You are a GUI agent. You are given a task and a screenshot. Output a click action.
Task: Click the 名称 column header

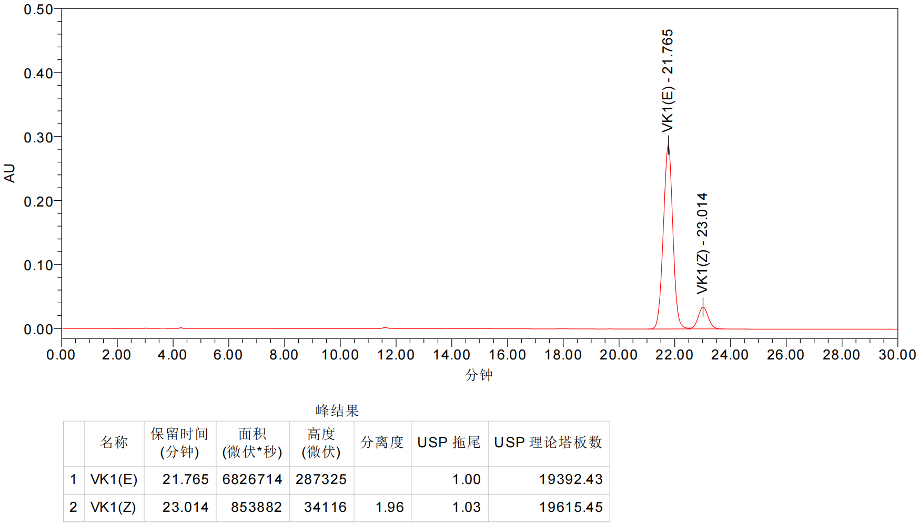[x=114, y=442]
